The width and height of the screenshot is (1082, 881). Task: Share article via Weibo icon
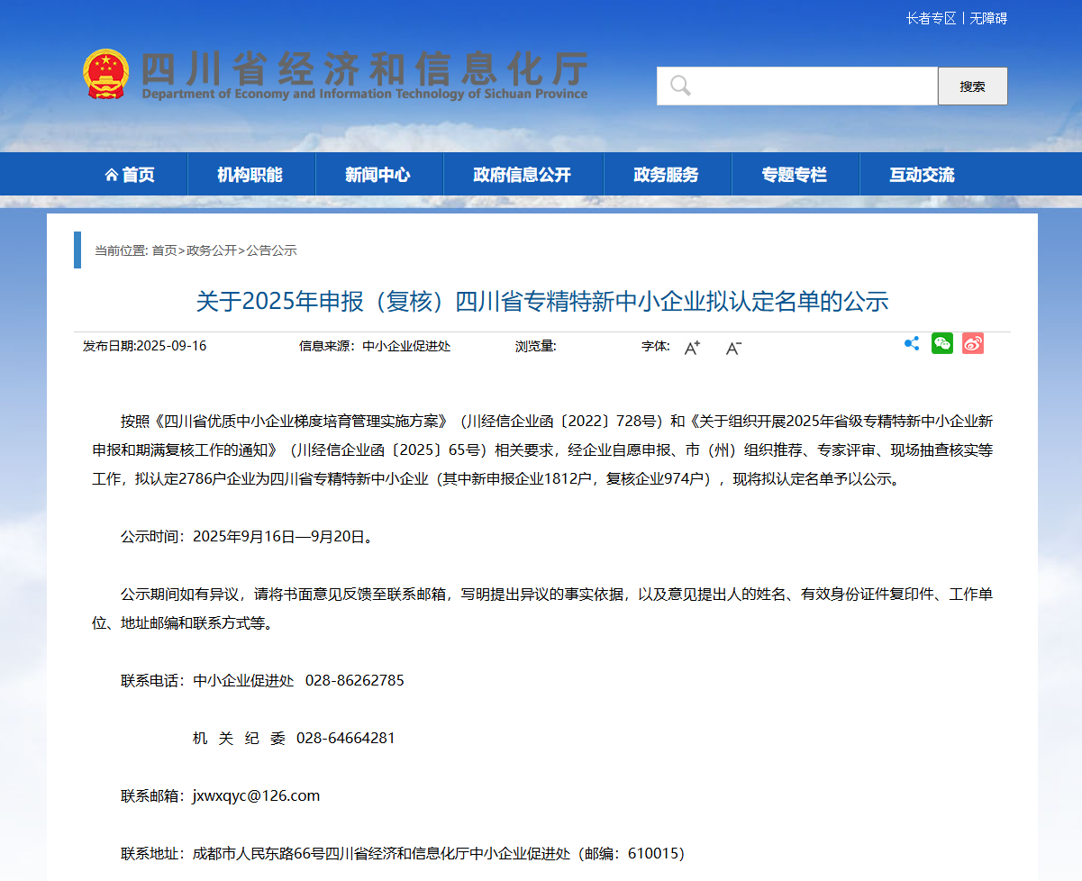(x=973, y=343)
